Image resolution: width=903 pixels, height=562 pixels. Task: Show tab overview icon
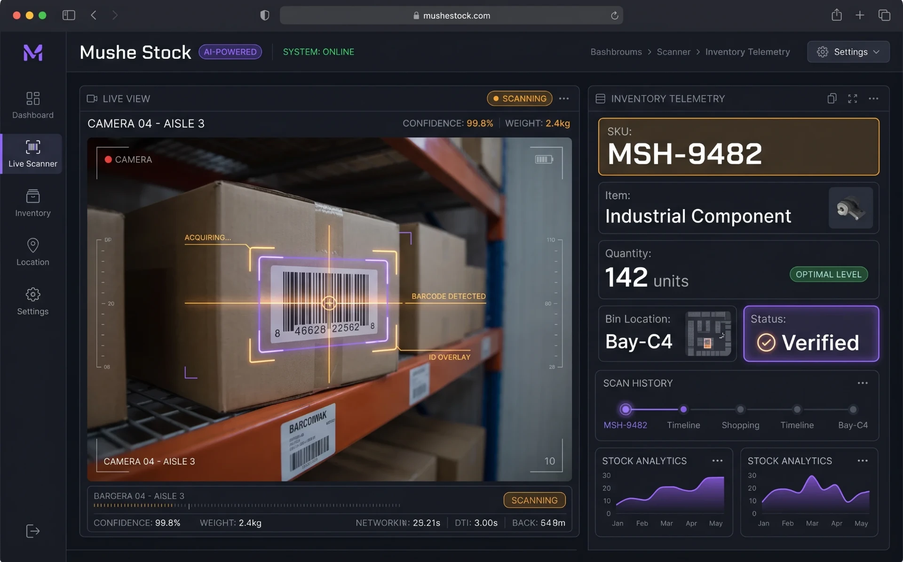coord(884,15)
